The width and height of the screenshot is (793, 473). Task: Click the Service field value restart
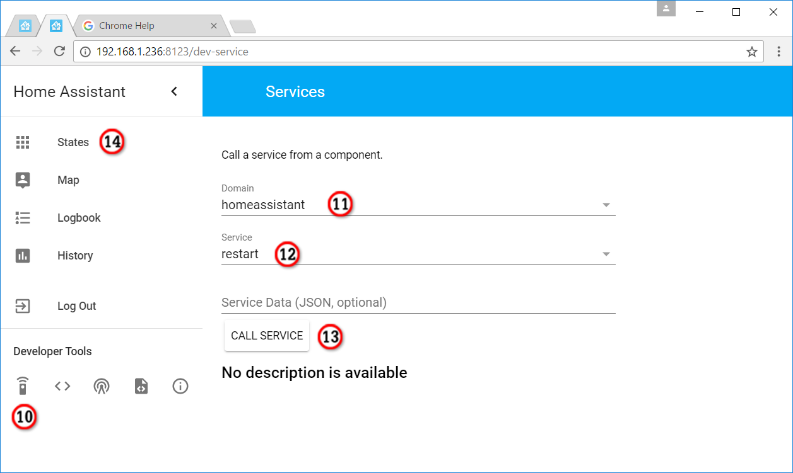(x=240, y=254)
